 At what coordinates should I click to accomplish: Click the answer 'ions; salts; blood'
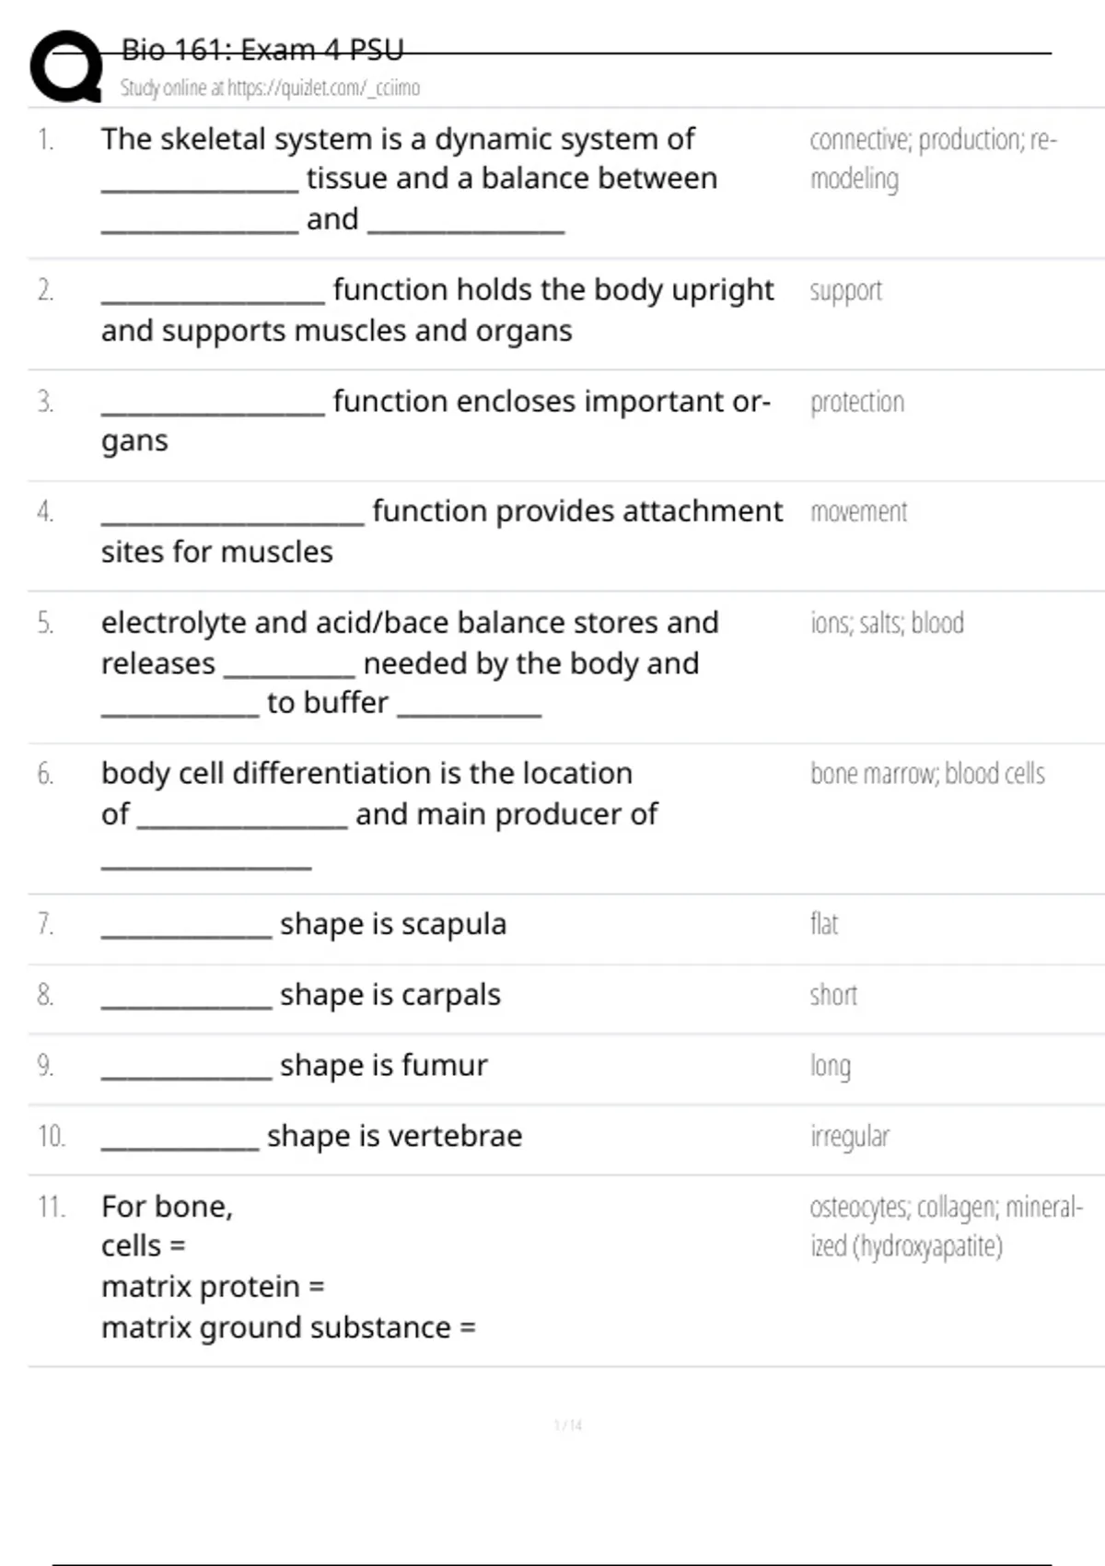point(887,624)
